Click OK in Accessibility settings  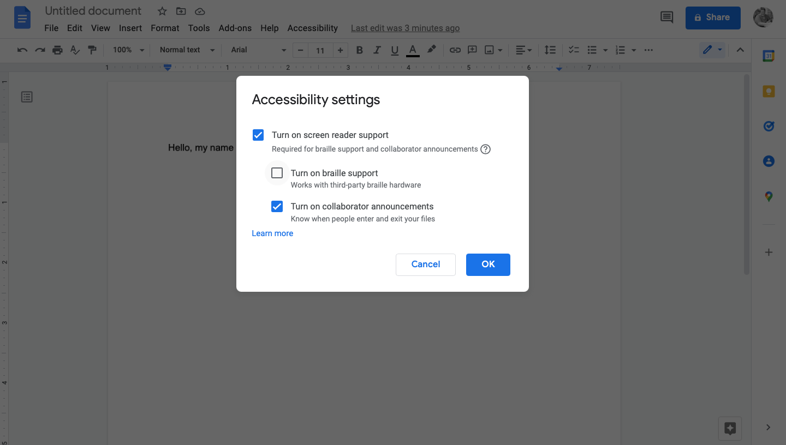pos(488,264)
